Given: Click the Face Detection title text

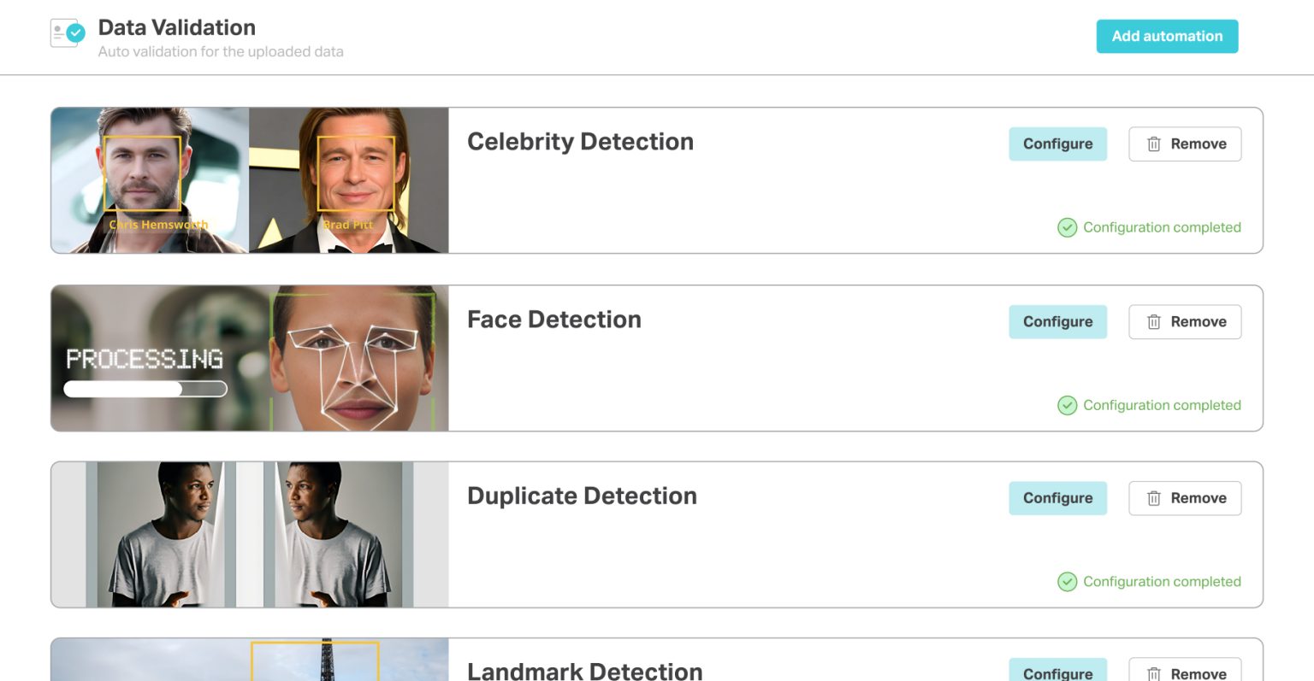Looking at the screenshot, I should [x=553, y=320].
